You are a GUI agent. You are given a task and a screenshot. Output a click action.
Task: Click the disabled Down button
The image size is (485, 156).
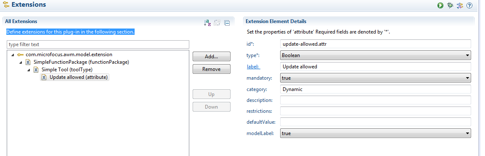pos(212,107)
